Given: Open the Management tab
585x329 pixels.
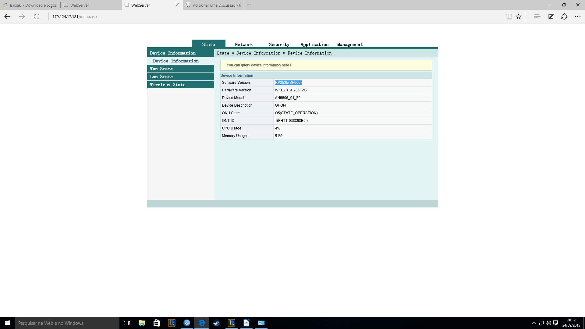Looking at the screenshot, I should pos(350,44).
